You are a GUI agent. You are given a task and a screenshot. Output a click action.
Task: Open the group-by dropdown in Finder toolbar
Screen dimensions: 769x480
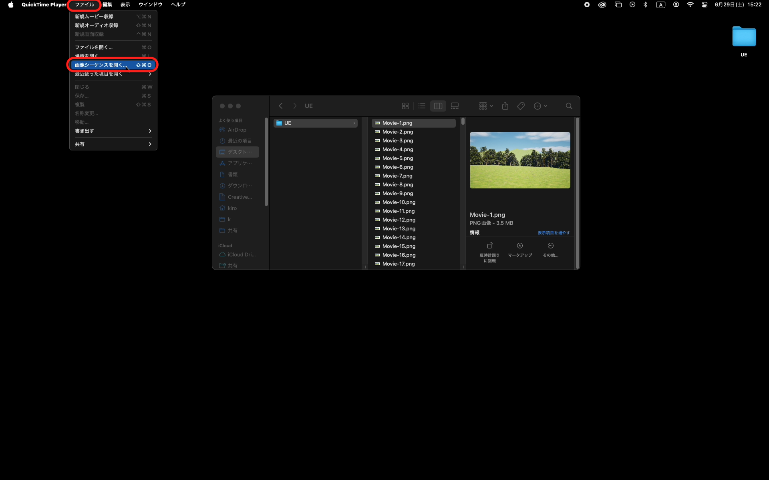tap(486, 106)
